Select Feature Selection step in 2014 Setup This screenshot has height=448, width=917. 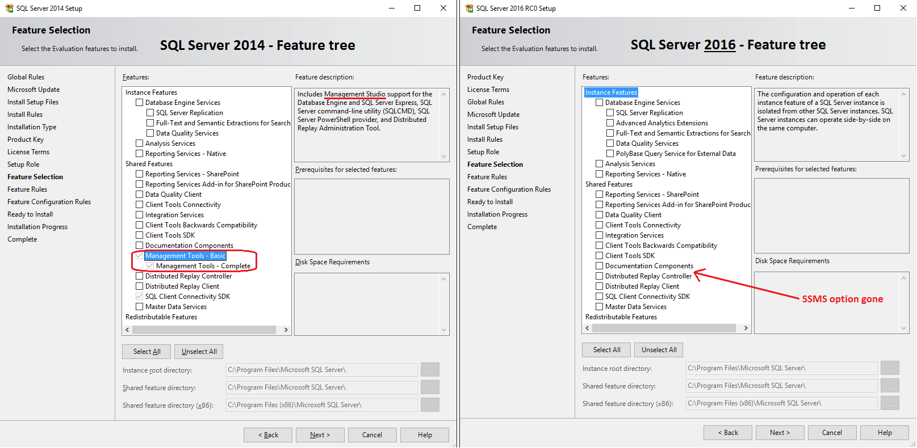click(35, 177)
